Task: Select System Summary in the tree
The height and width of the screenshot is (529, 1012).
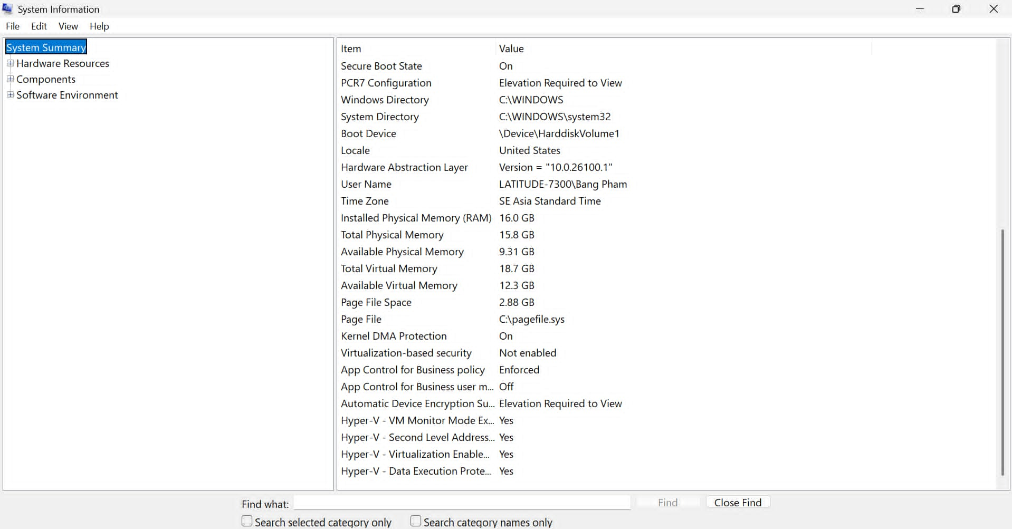Action: click(x=46, y=47)
